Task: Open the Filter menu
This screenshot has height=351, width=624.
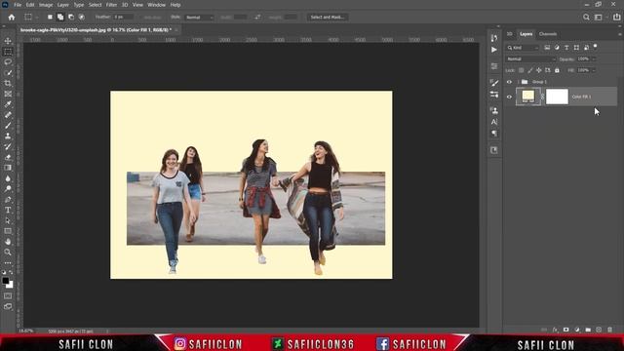Action: [111, 5]
